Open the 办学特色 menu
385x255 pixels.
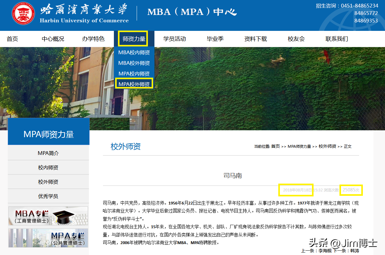coord(93,39)
